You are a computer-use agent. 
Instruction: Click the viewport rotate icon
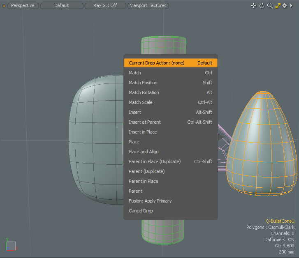point(262,6)
